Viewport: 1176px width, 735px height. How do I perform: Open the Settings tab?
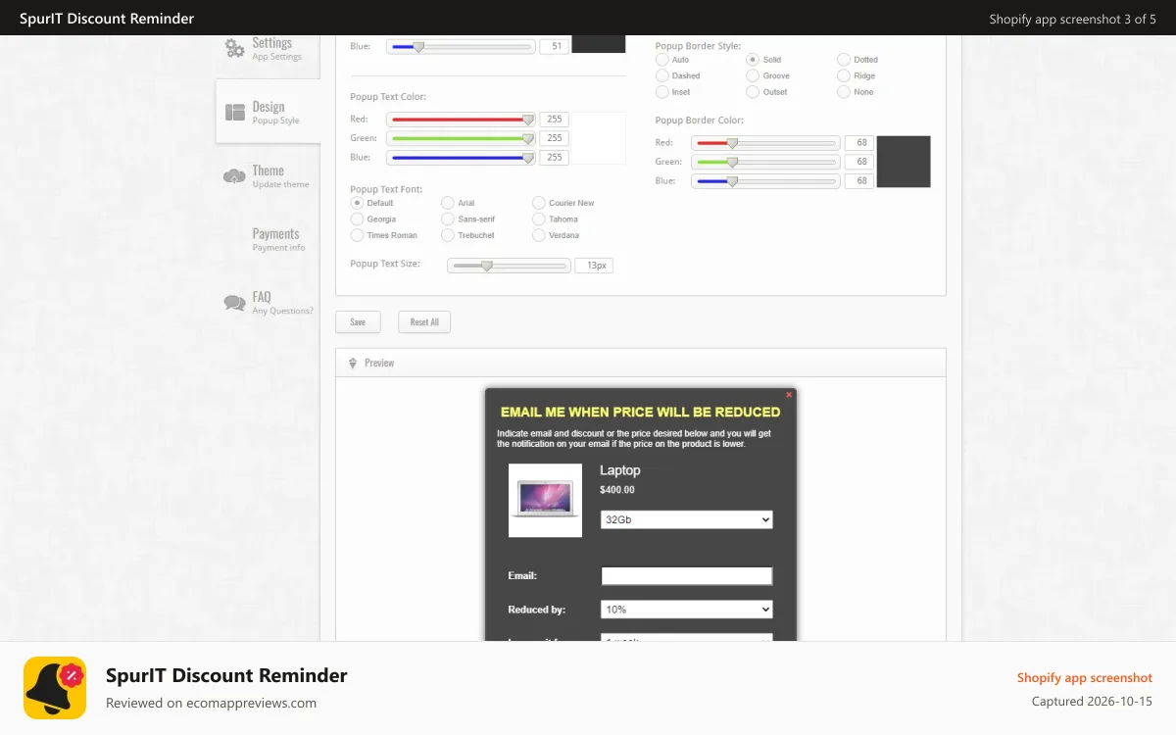(268, 48)
